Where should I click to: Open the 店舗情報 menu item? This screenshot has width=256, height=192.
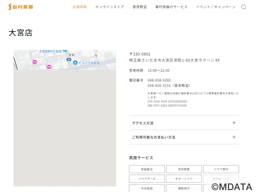click(x=80, y=7)
